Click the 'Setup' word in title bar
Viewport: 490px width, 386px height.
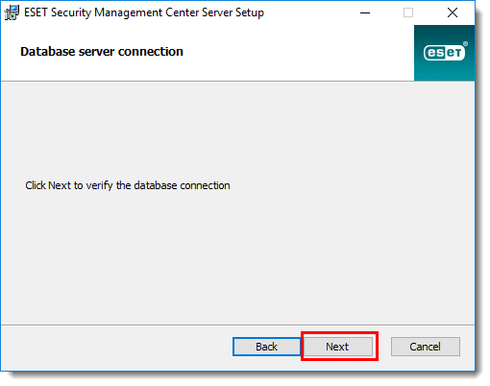click(x=250, y=13)
